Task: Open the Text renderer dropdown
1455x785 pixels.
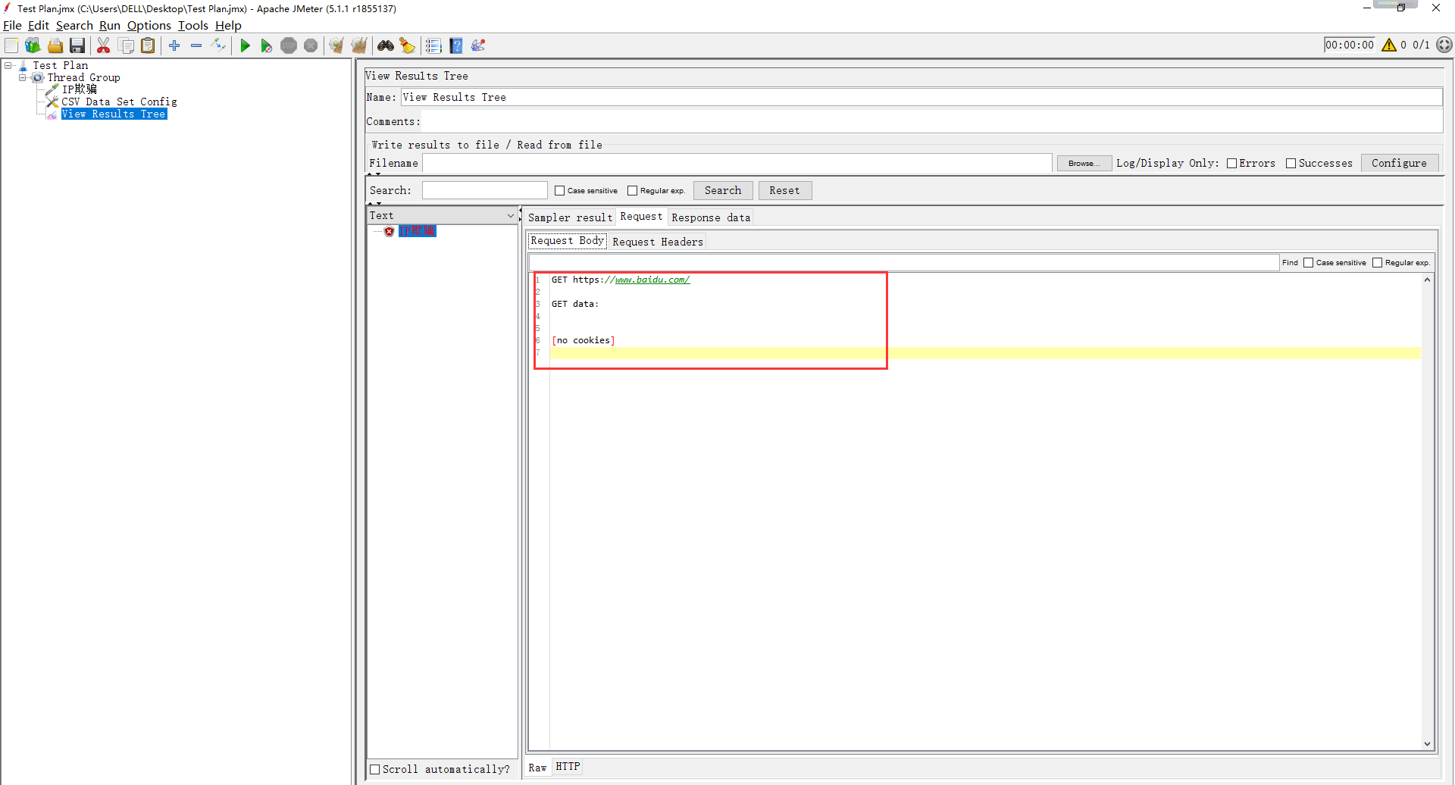Action: point(442,215)
